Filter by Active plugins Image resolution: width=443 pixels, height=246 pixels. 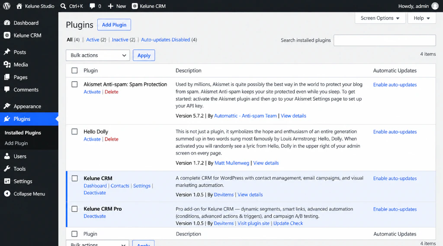tap(93, 40)
